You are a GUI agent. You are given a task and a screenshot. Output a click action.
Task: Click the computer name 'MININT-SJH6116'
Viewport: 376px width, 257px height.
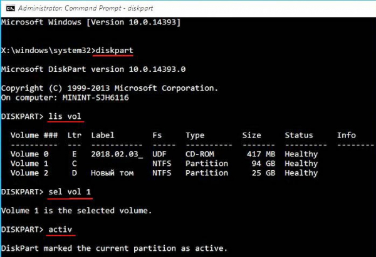(x=96, y=98)
